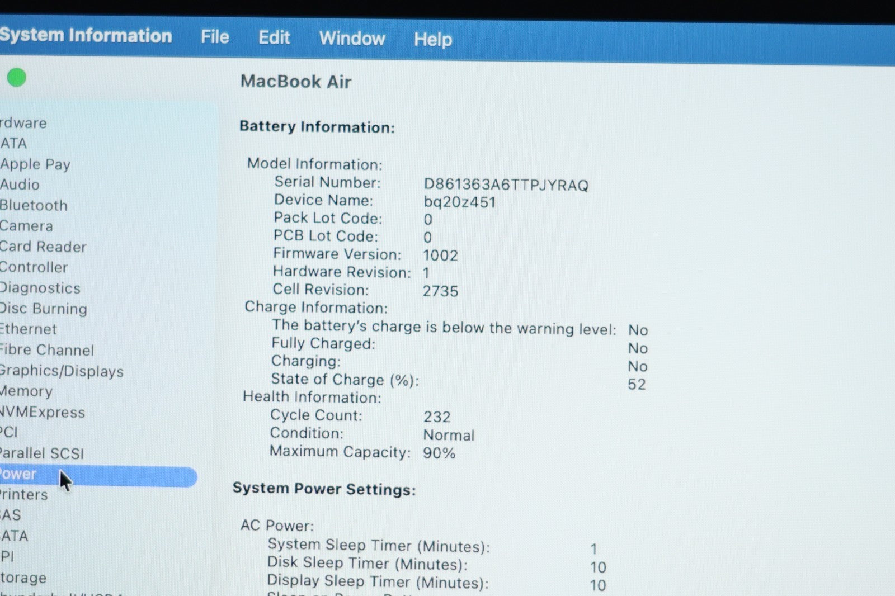Open the System Information app menu

click(x=86, y=35)
